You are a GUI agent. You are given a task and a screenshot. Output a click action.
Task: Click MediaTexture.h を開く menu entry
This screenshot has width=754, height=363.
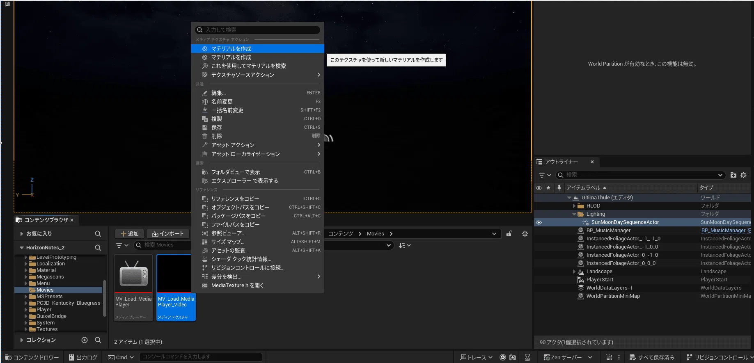click(258, 285)
